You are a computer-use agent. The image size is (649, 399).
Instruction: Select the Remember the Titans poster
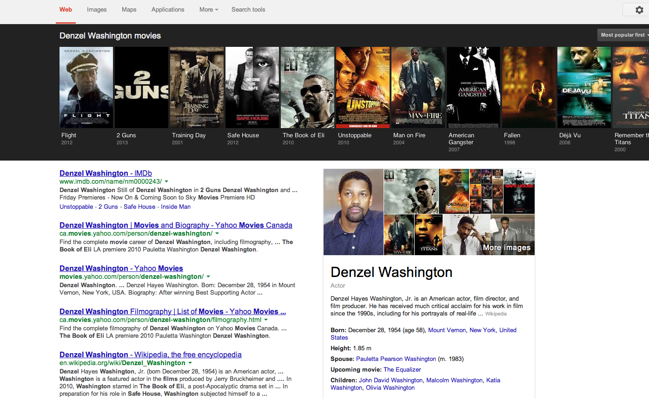(x=631, y=87)
